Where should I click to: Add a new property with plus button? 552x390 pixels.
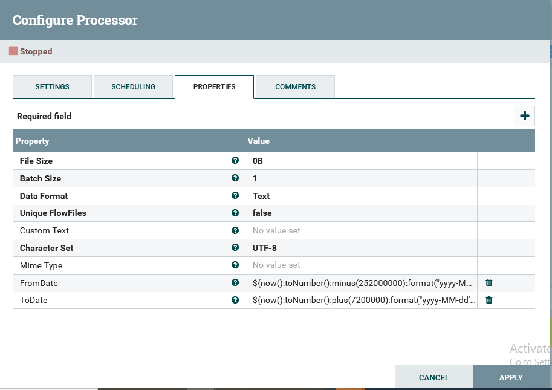(x=525, y=116)
